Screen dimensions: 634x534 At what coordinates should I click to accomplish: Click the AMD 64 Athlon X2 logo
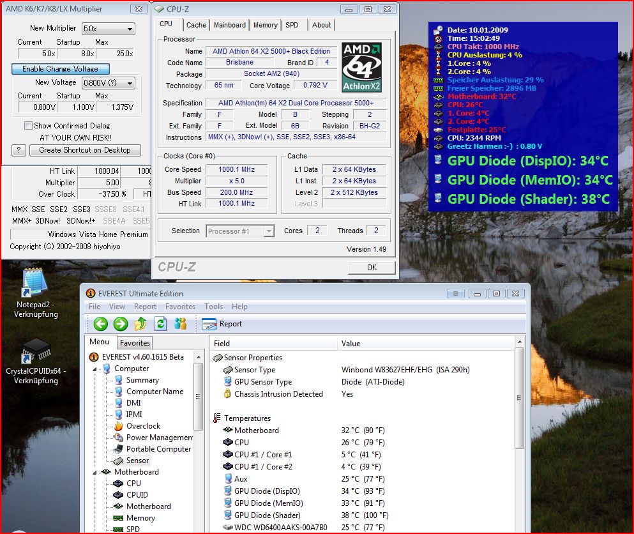361,67
